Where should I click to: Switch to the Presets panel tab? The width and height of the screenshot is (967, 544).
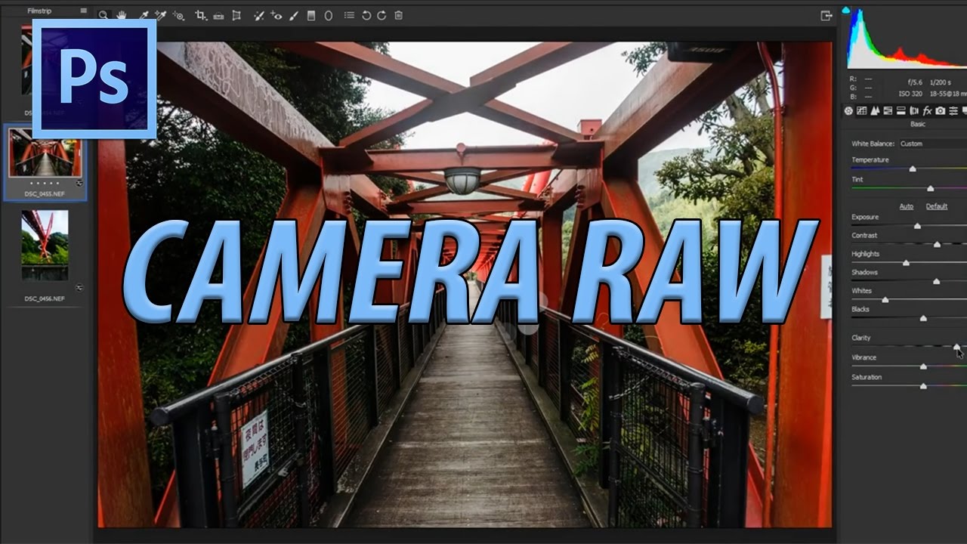[x=953, y=111]
